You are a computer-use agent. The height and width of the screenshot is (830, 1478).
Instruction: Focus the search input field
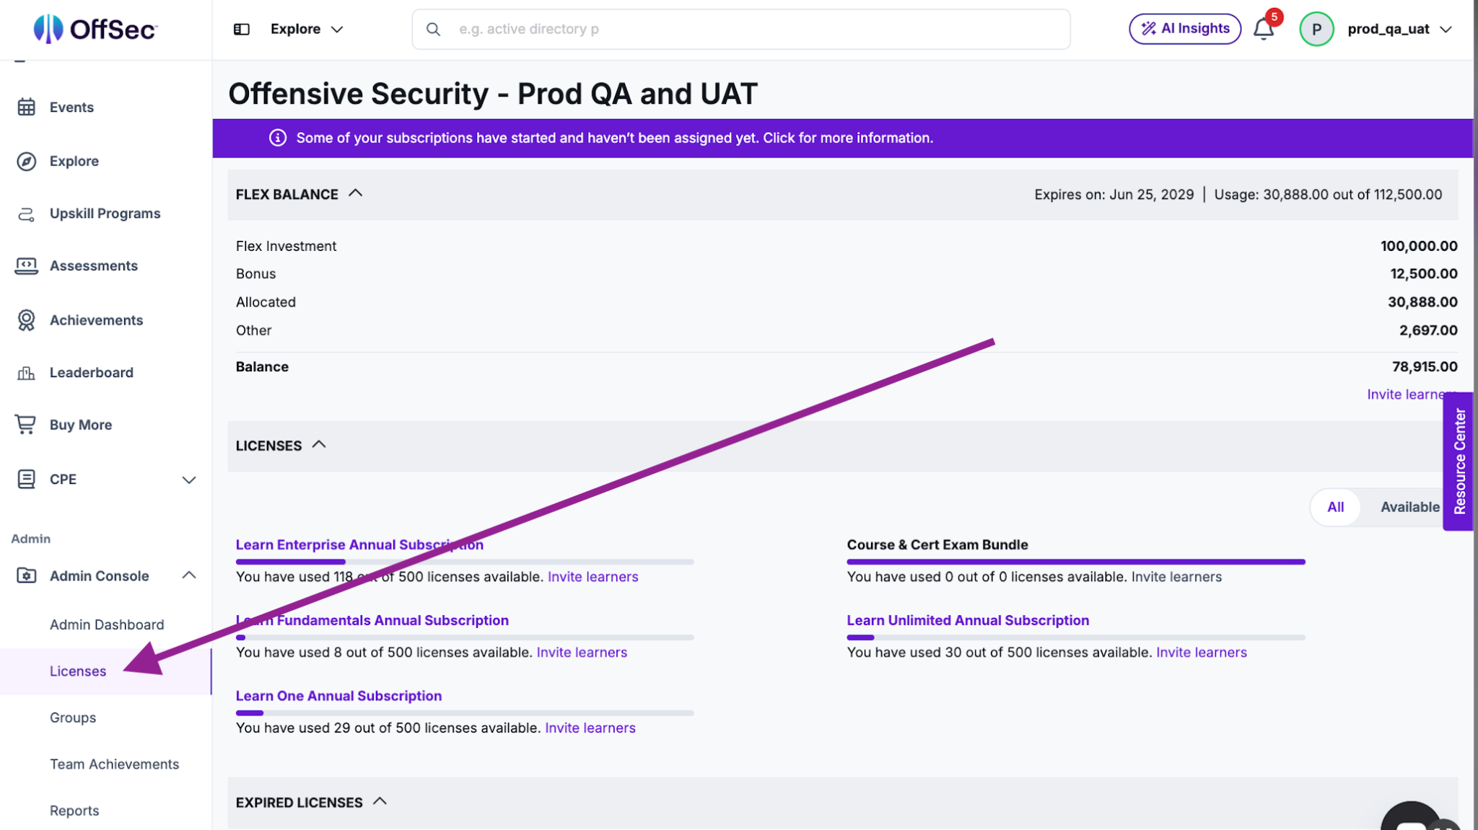[741, 29]
